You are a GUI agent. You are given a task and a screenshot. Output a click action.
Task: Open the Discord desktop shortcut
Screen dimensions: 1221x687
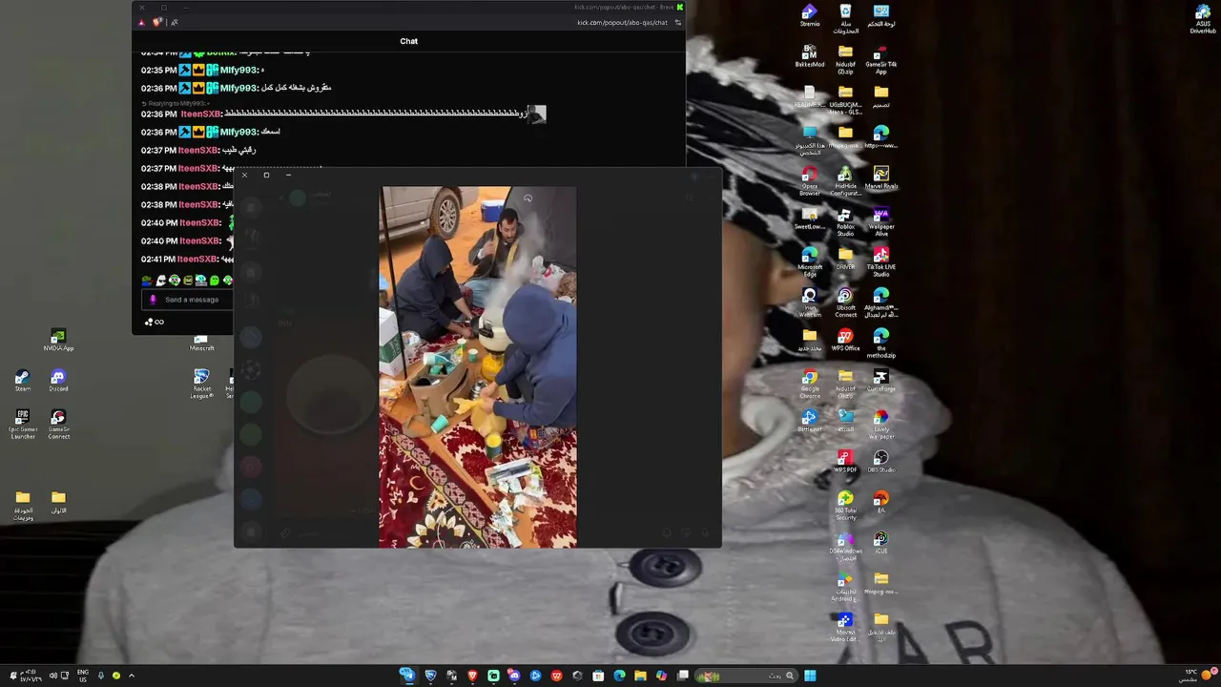tap(58, 382)
